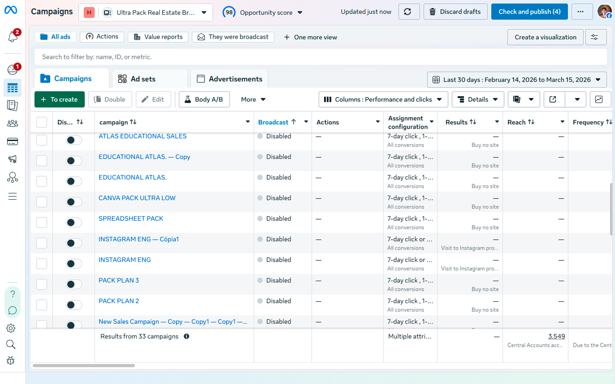
Task: Open the view settings sliders icon
Action: point(595,37)
